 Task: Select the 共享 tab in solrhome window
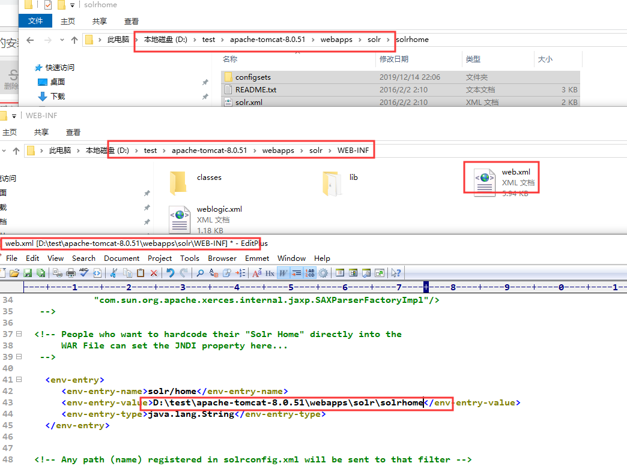click(x=100, y=21)
